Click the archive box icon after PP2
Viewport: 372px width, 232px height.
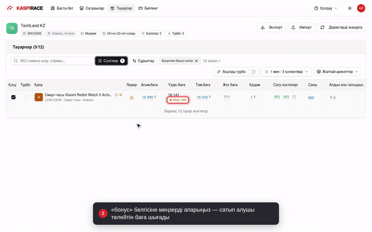294,97
